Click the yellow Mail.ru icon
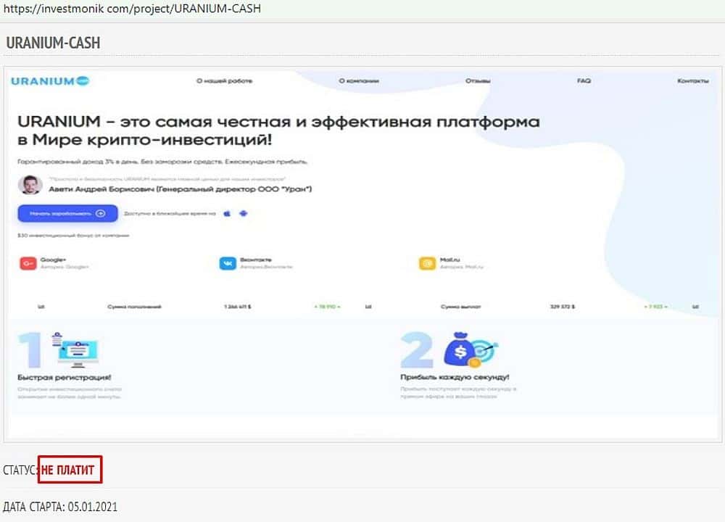The width and height of the screenshot is (725, 522). (x=427, y=263)
